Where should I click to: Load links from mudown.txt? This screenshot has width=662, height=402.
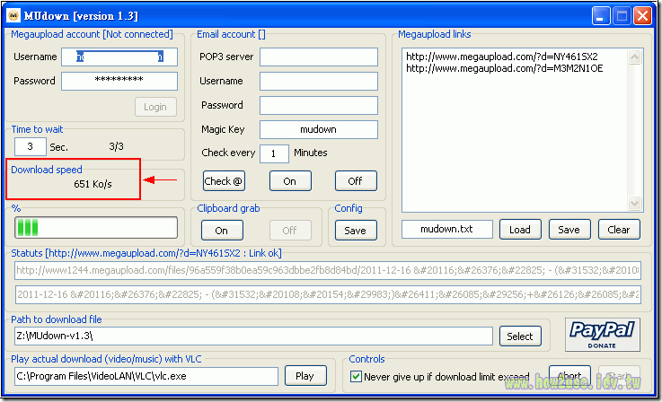tap(520, 230)
